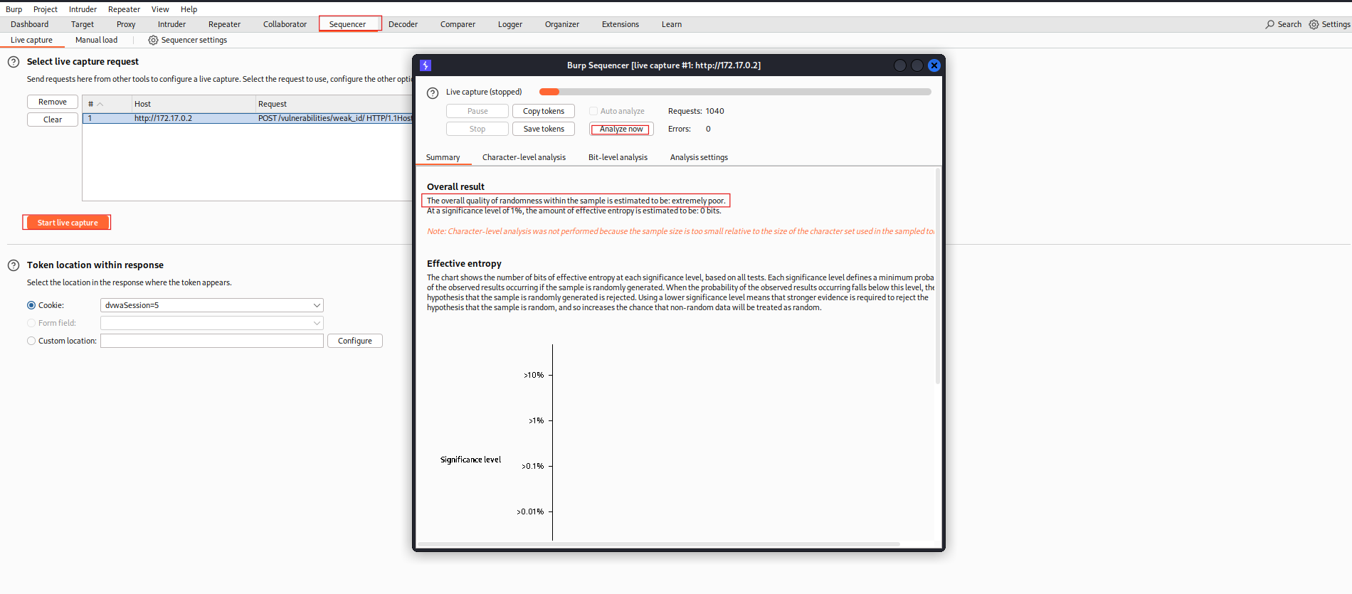
Task: Select the http://172.17.0.2 request row
Action: tap(248, 118)
